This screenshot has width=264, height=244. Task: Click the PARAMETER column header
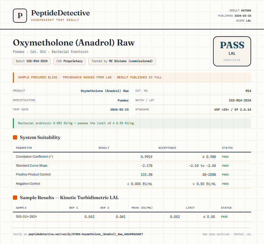click(x=24, y=148)
